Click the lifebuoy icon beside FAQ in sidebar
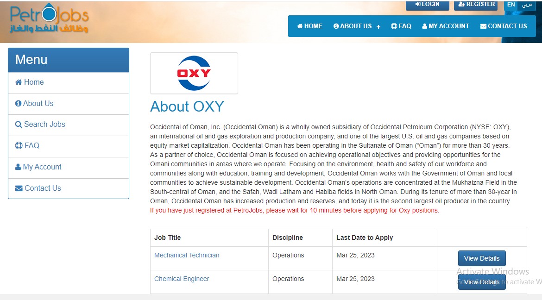The height and width of the screenshot is (300, 542). 19,146
